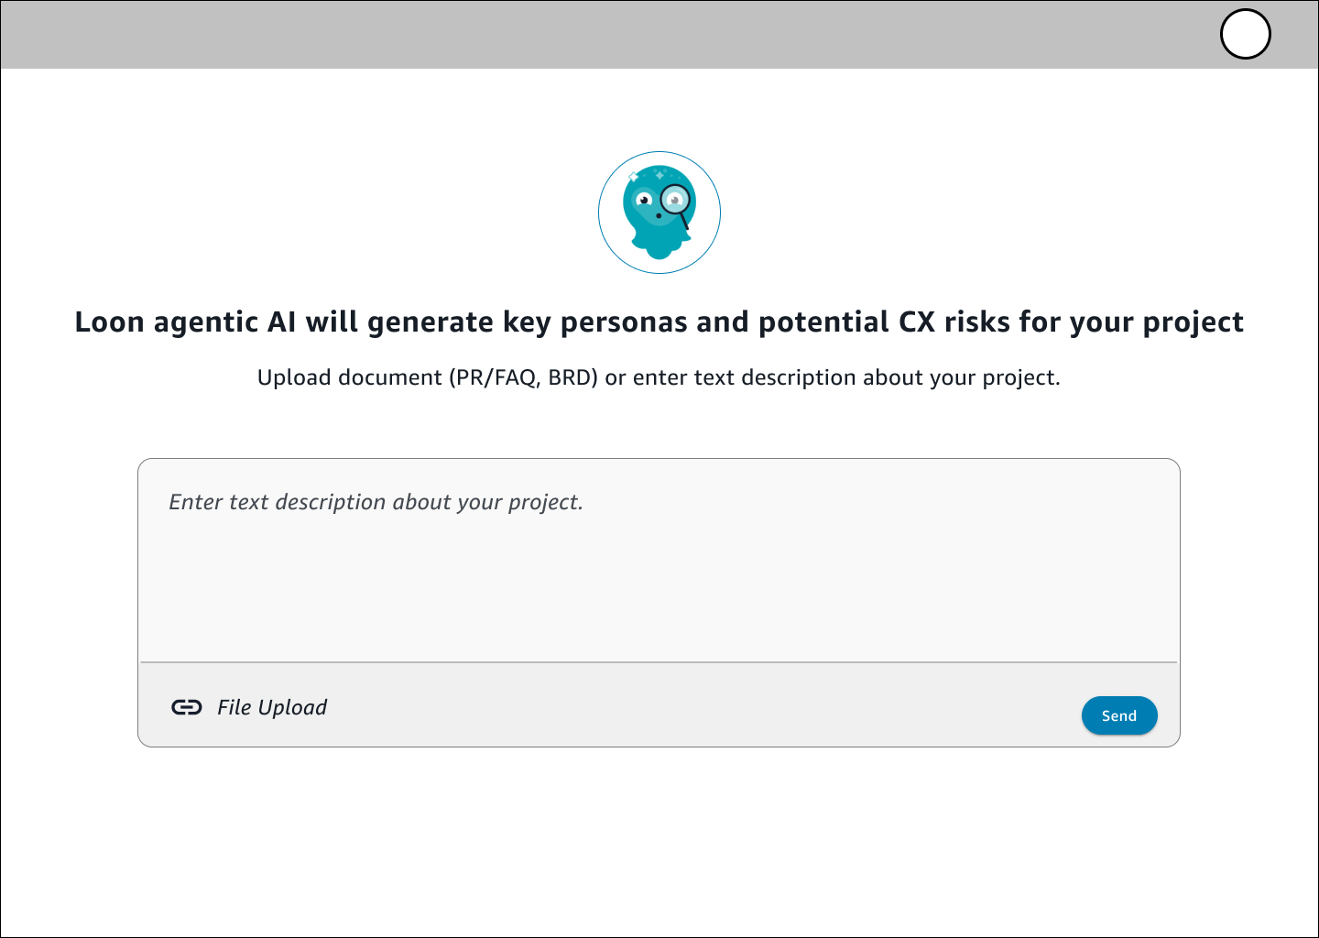Click the chain-link attachment icon

coord(187,707)
